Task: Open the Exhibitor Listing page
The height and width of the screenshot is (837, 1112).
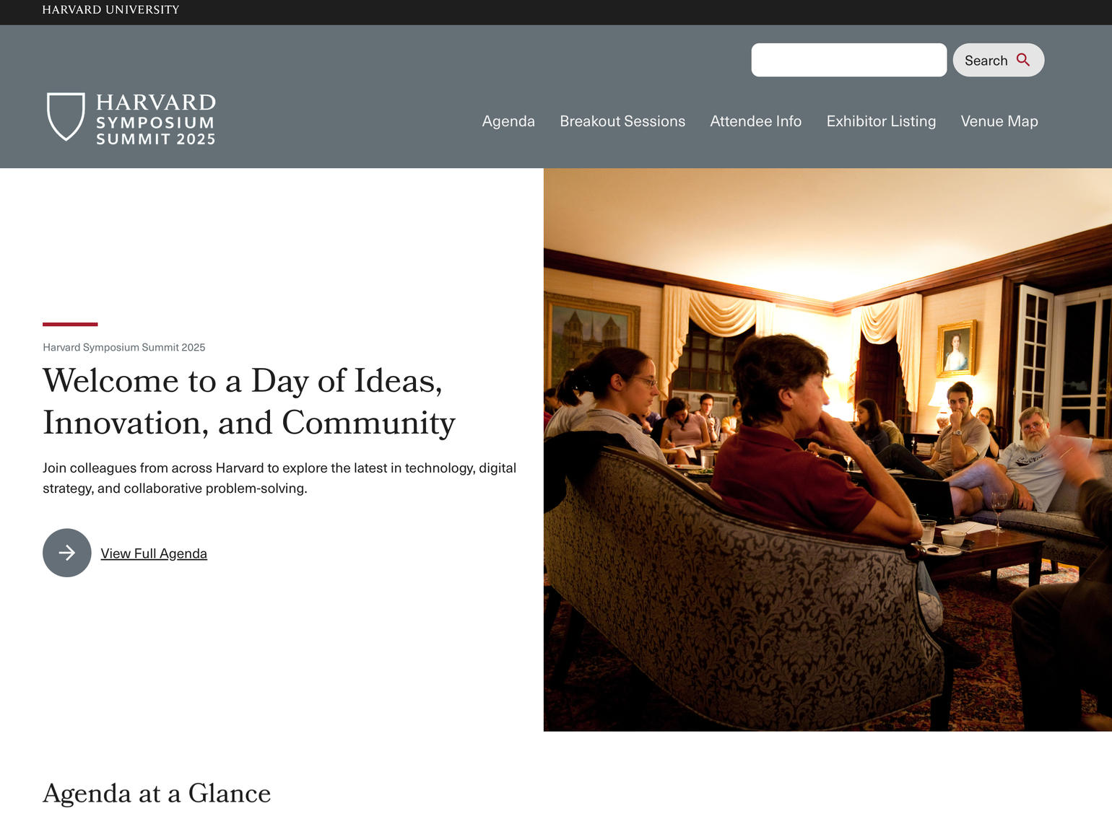Action: (x=881, y=121)
